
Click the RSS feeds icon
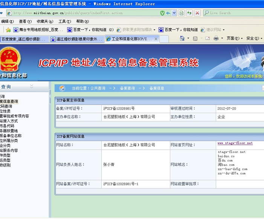coord(195,39)
